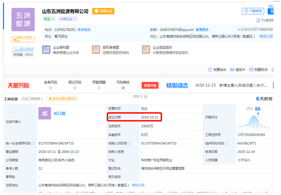Click the 成立日期 value 2018-10-11
Screen dimensions: 281x195
[x=150, y=117]
